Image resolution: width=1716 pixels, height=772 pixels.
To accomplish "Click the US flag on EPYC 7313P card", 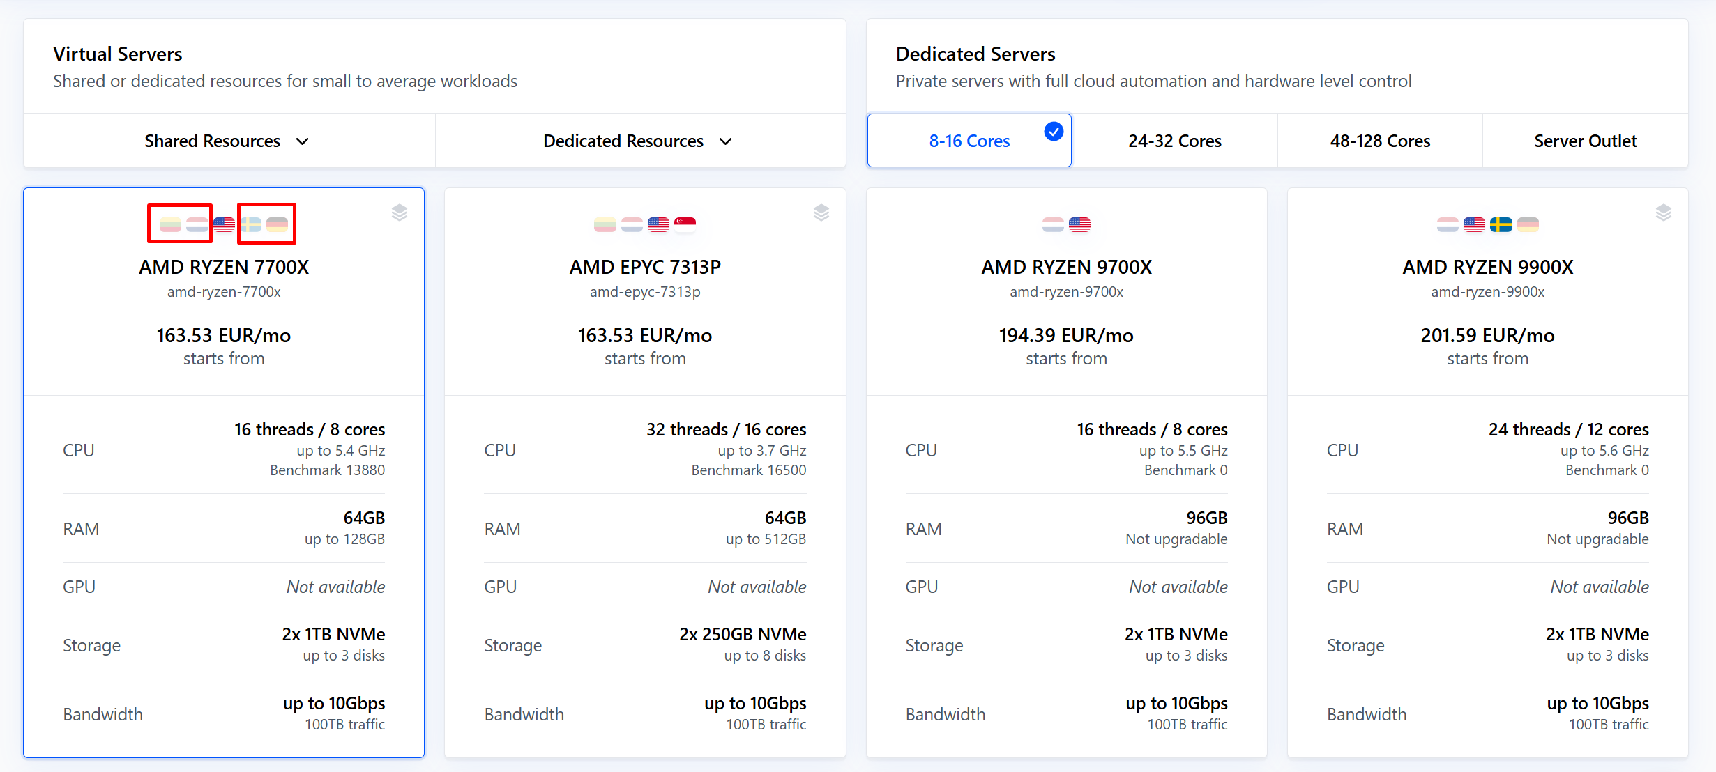I will click(658, 224).
